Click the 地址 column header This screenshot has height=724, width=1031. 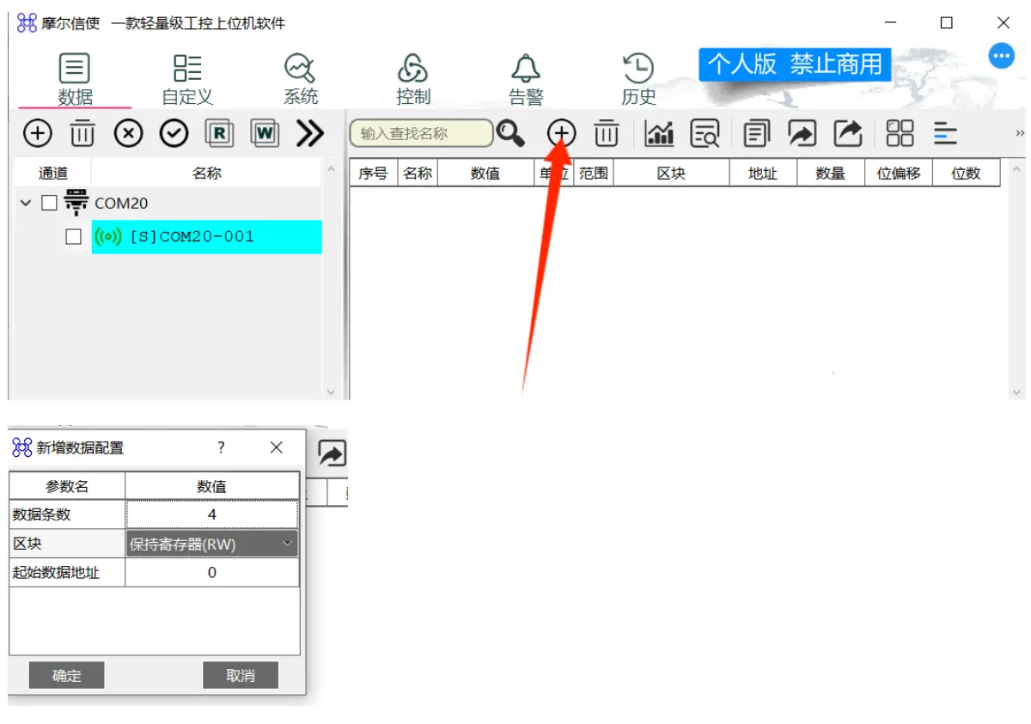point(763,173)
